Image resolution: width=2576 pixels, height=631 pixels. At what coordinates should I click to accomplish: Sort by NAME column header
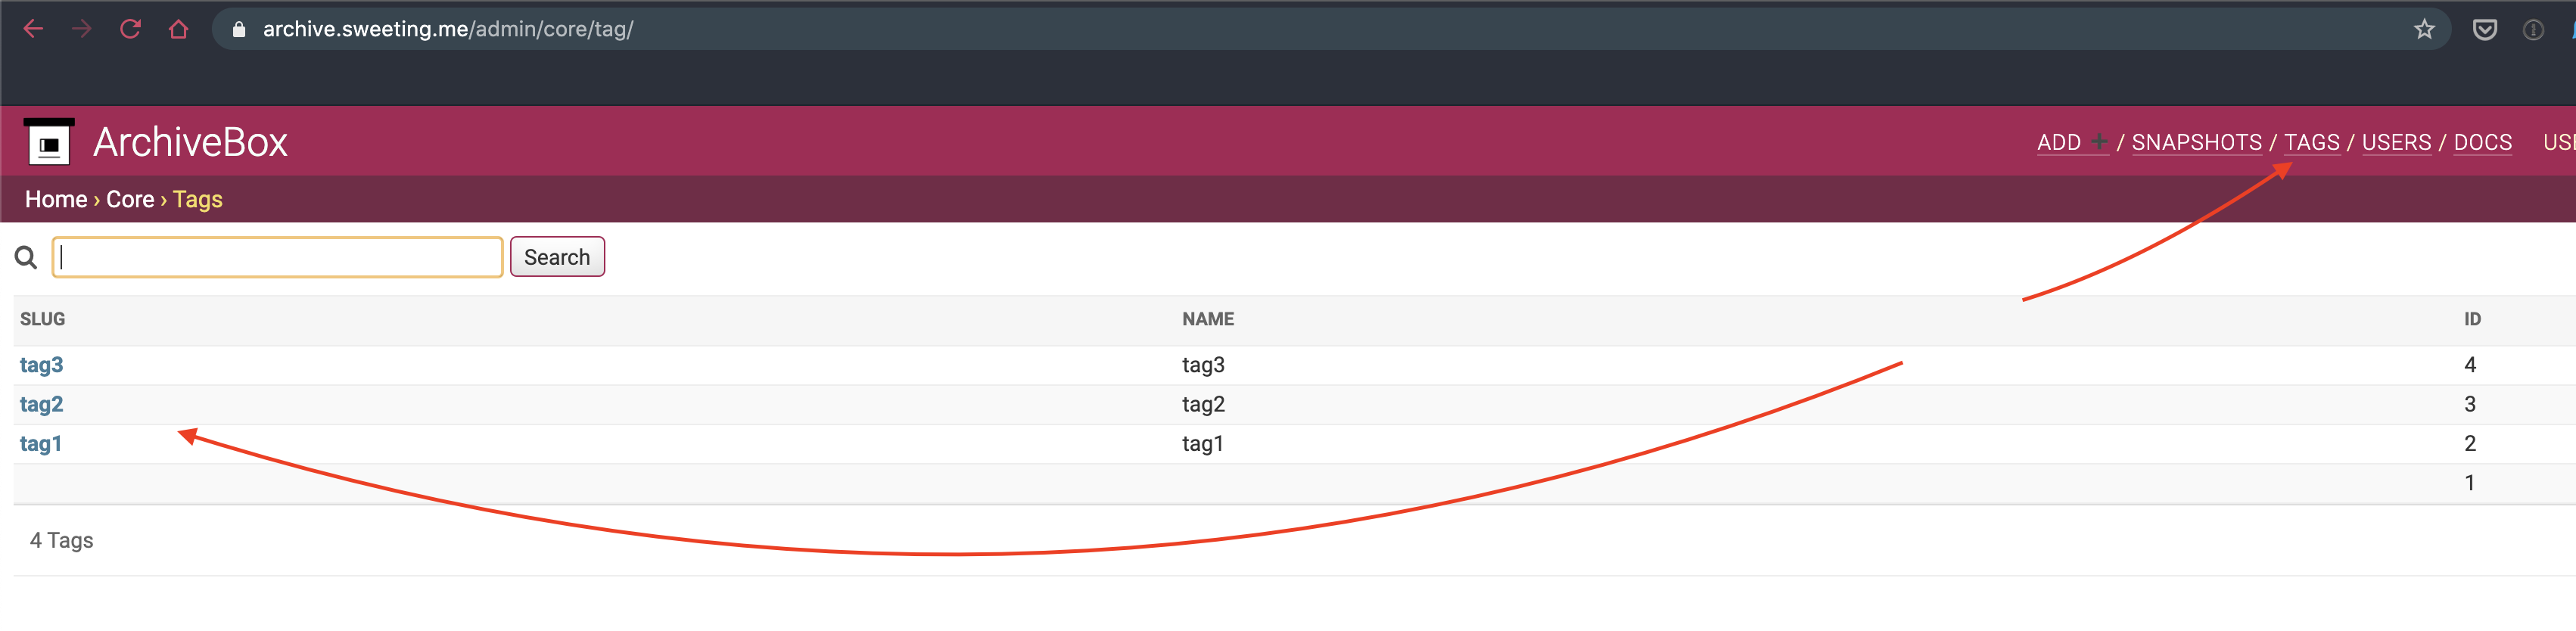(x=1208, y=319)
